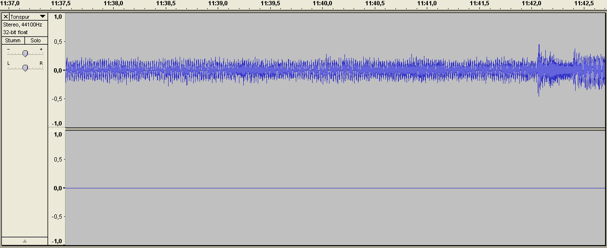Click timeline ruler at 11:40,0
Image resolution: width=607 pixels, height=248 pixels.
point(322,3)
